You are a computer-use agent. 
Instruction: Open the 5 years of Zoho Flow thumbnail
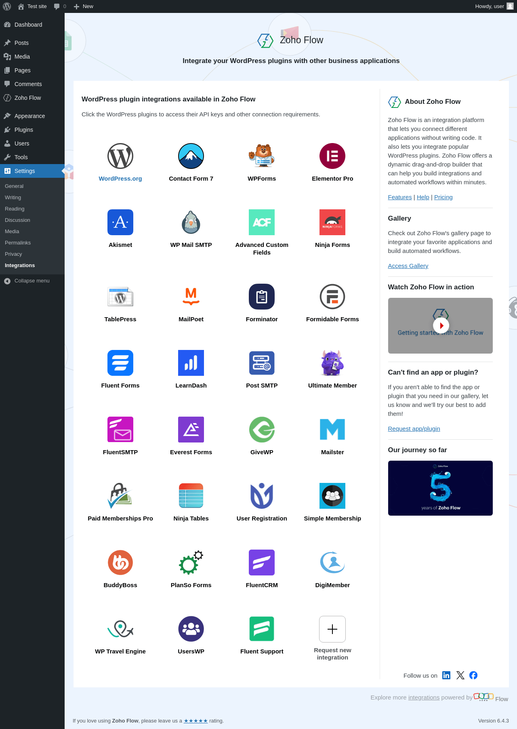point(440,488)
